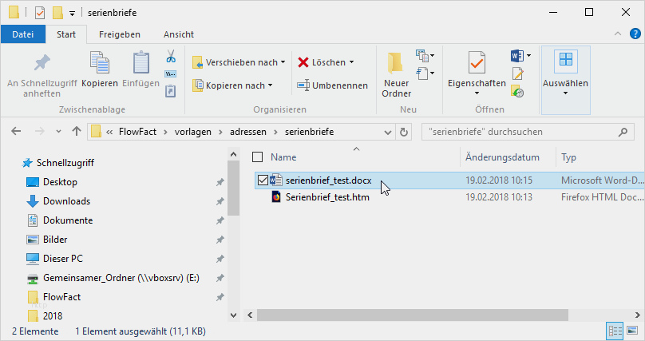Open the Eigenschaften dropdown arrow
This screenshot has height=341, width=645.
pos(477,93)
